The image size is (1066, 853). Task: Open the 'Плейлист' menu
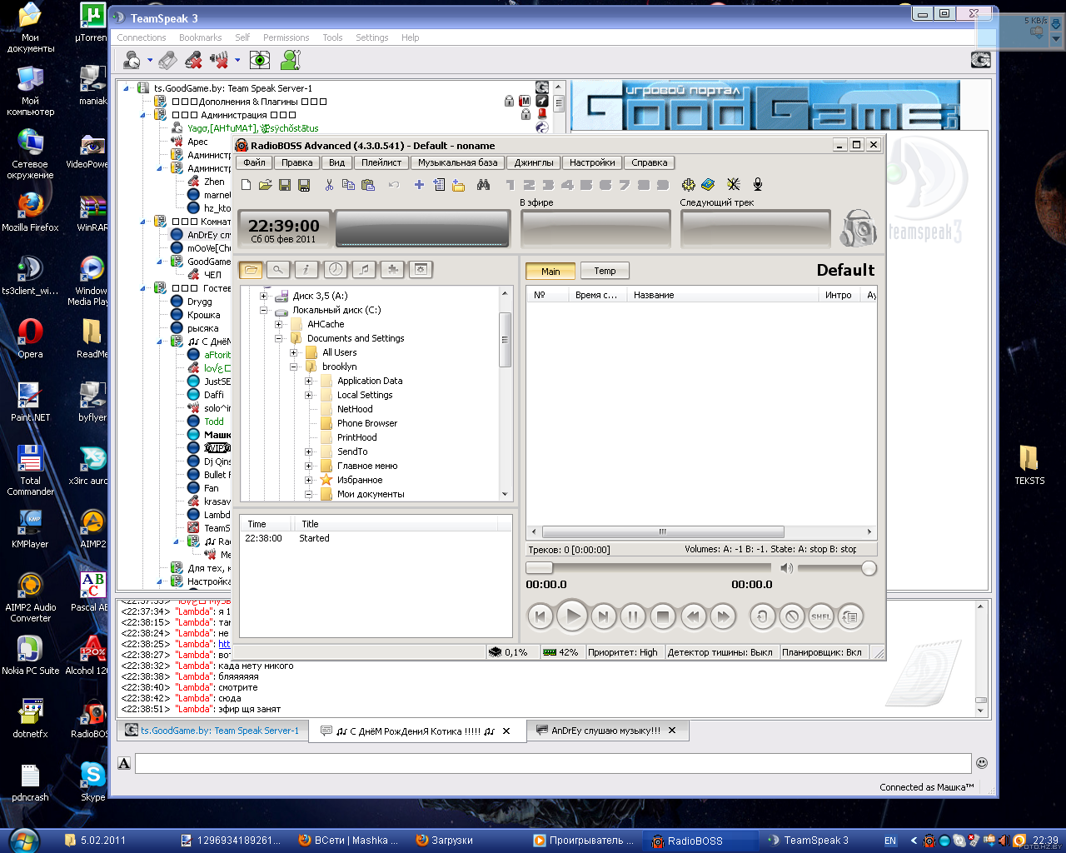tap(381, 162)
